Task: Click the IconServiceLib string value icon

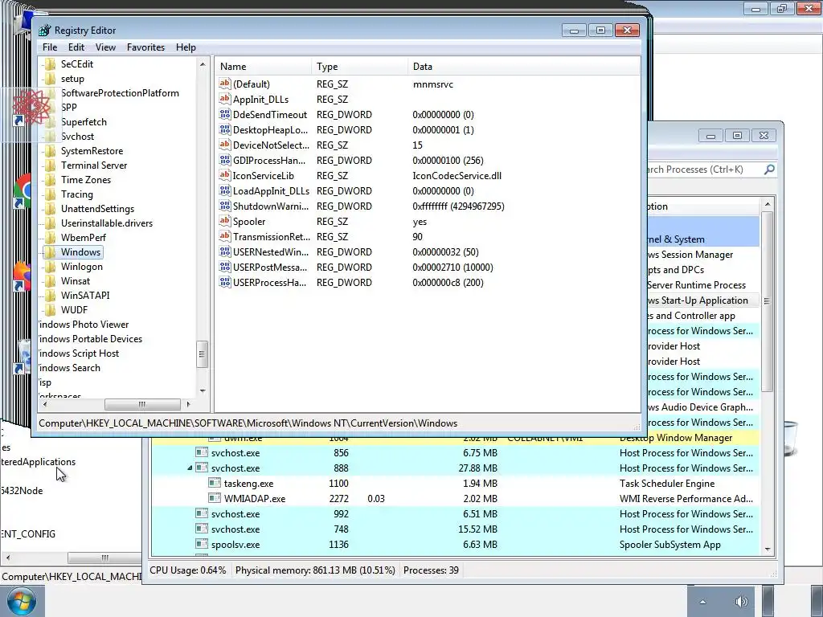Action: click(225, 174)
